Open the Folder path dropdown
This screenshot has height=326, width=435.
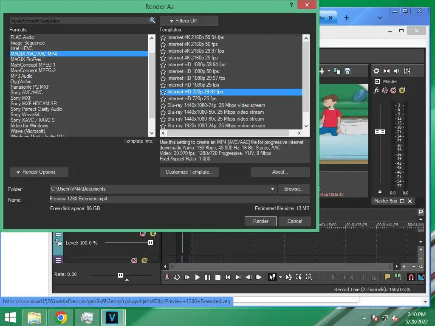point(272,189)
